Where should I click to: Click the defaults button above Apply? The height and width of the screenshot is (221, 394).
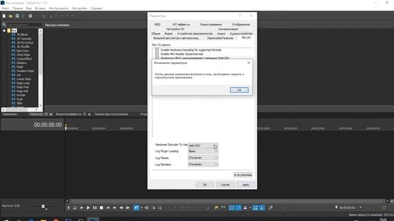(x=243, y=175)
